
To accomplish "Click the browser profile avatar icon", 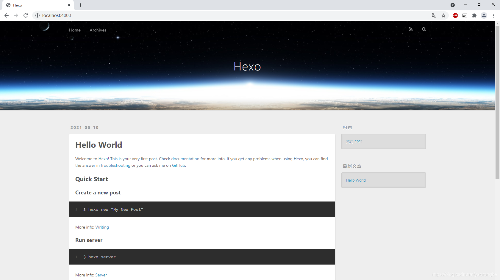I will [x=484, y=15].
